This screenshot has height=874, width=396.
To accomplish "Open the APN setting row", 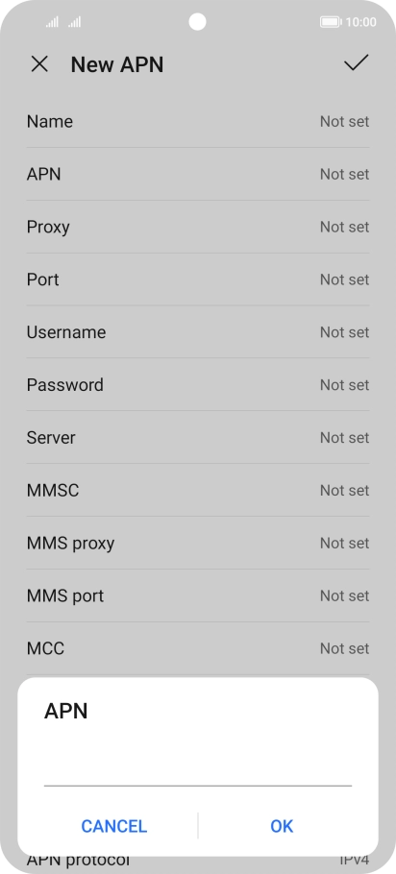I will click(x=198, y=175).
